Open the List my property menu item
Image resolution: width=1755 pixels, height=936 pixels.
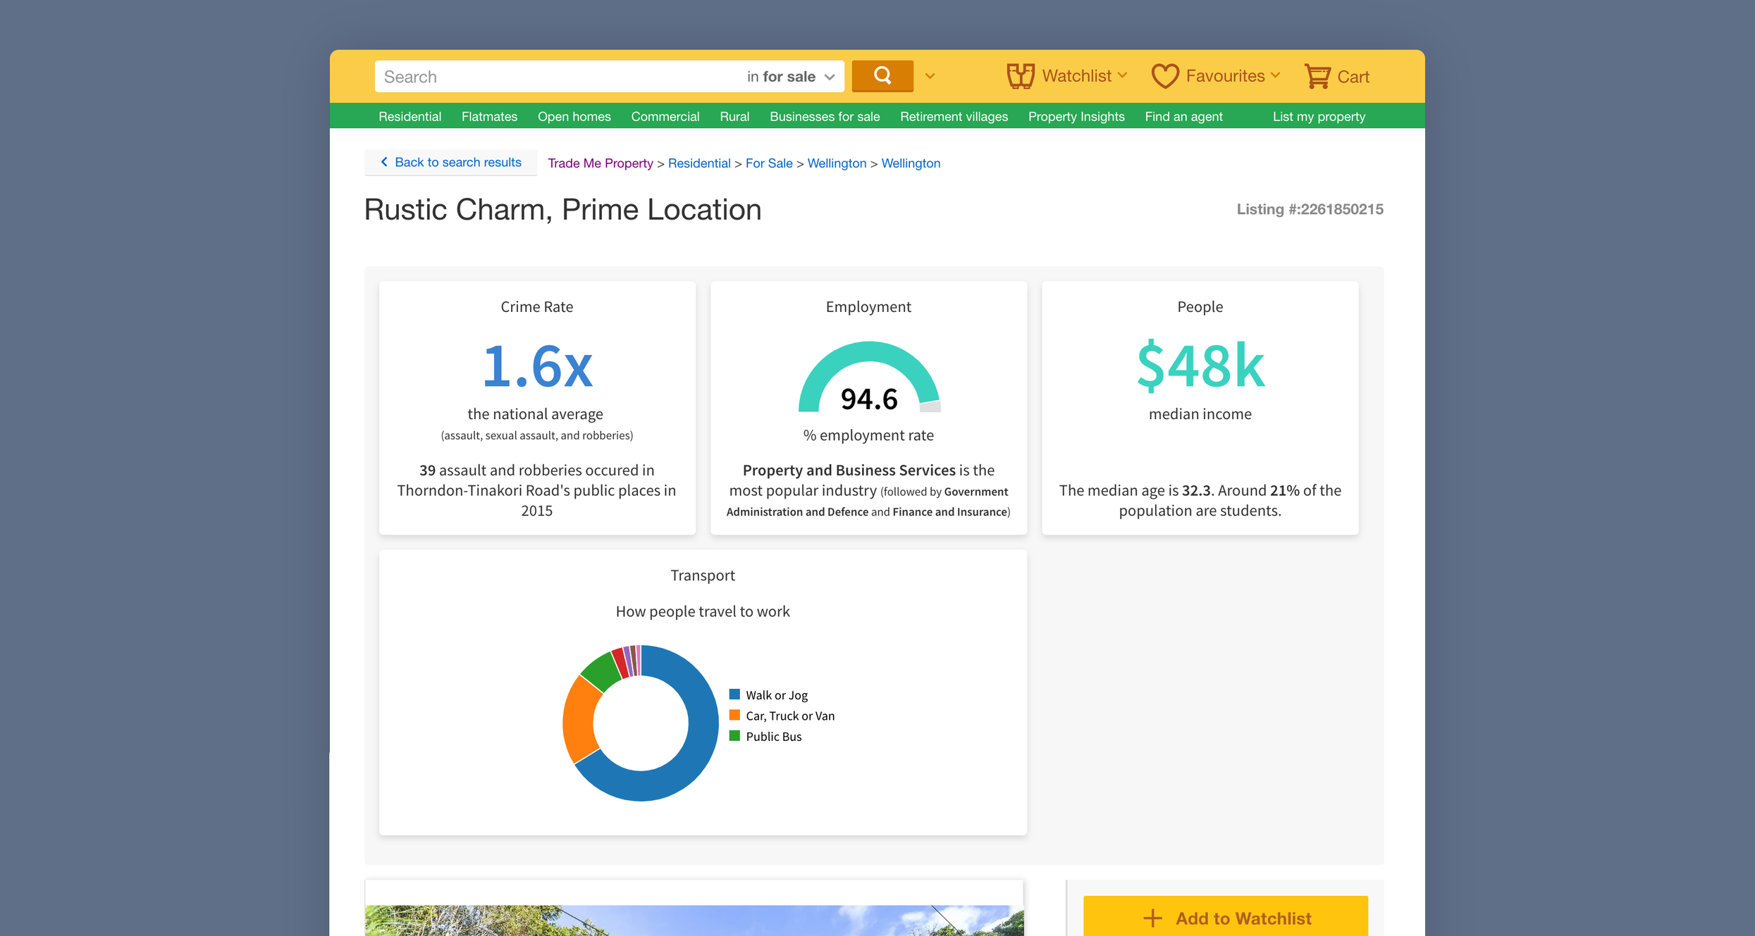click(x=1318, y=116)
